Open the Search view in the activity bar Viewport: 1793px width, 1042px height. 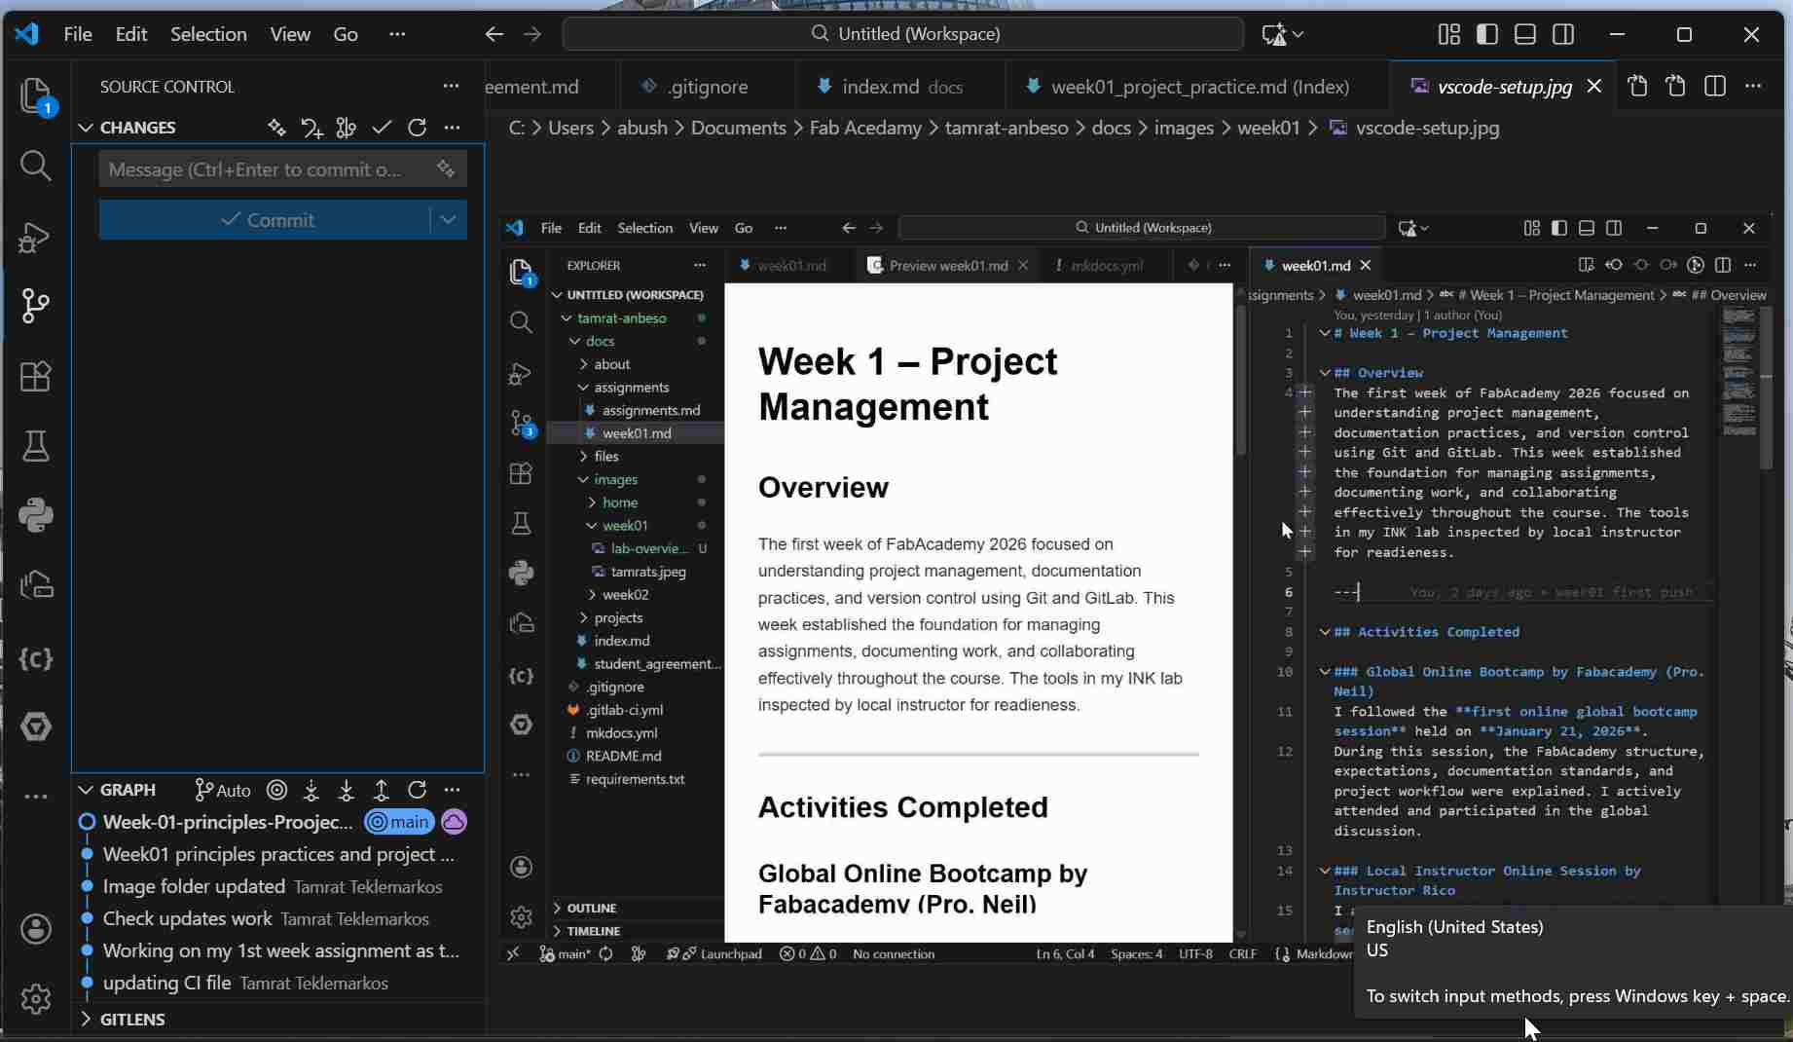pos(36,166)
